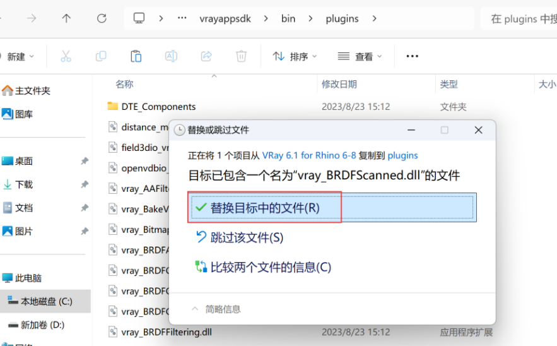Viewport: 557px width, 346px height.
Task: Sort by 类型 column header
Action: pyautogui.click(x=449, y=84)
